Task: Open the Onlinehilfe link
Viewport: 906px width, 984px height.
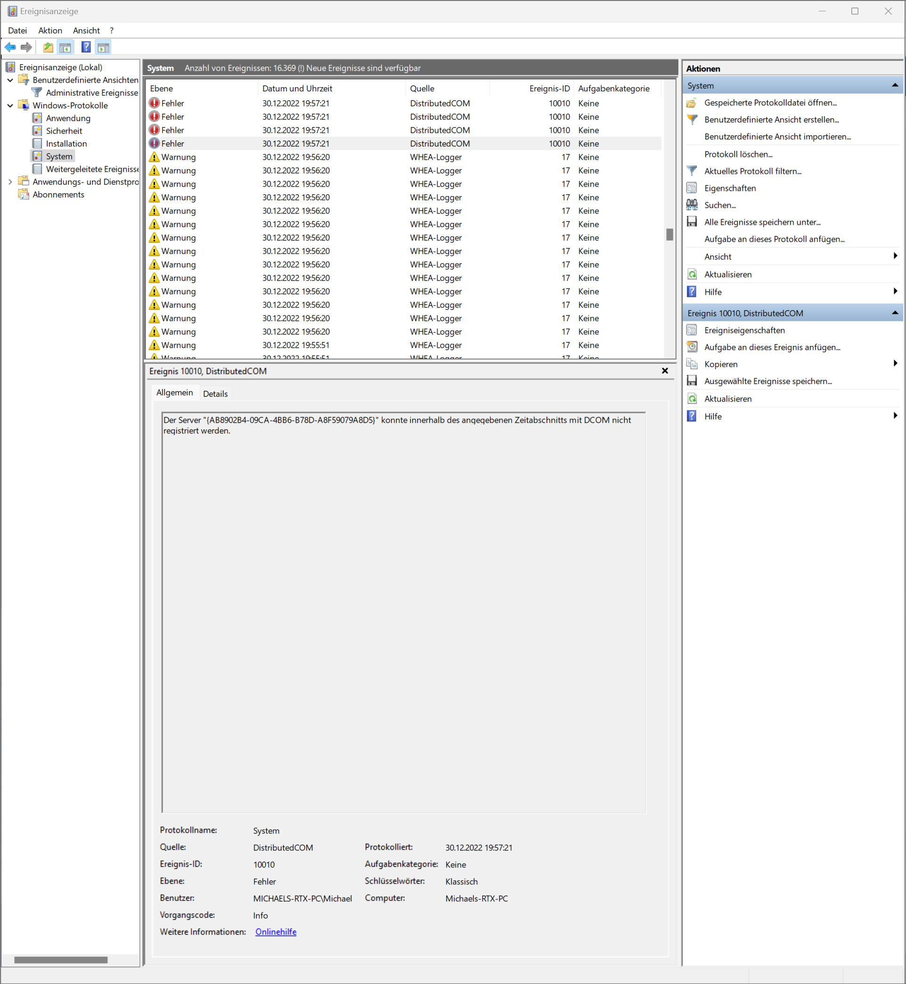Action: [276, 932]
